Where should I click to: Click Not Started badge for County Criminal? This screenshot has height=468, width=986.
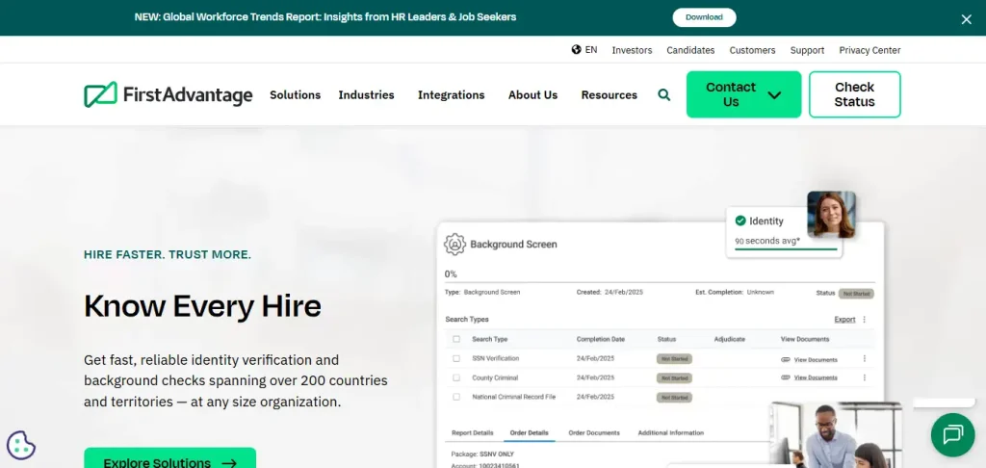point(675,378)
